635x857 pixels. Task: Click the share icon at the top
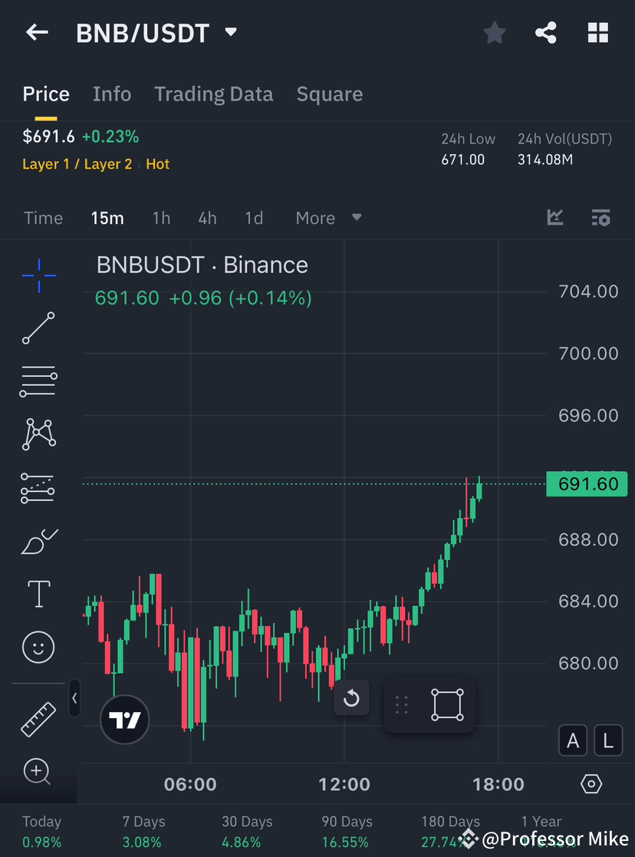[546, 32]
